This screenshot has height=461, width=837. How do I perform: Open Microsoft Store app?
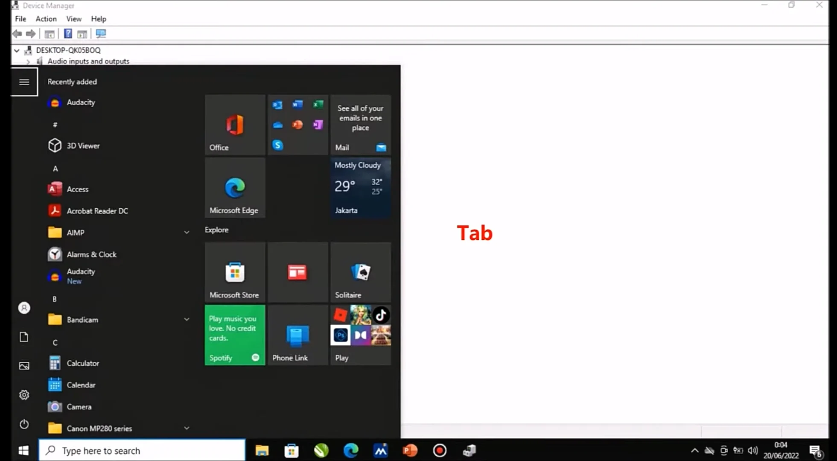tap(235, 272)
